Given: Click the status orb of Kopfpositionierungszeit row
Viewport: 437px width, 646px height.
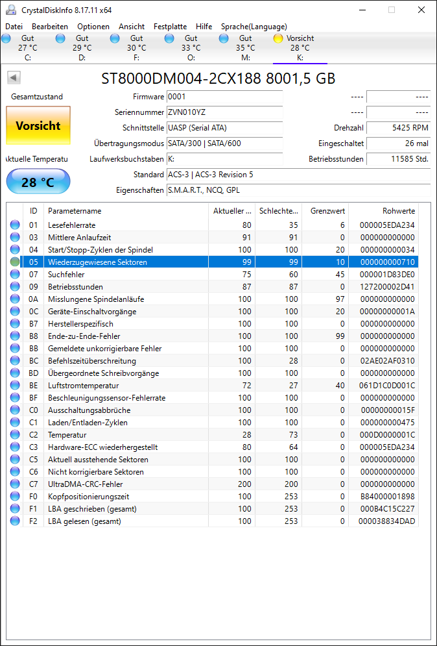Looking at the screenshot, I should point(15,496).
